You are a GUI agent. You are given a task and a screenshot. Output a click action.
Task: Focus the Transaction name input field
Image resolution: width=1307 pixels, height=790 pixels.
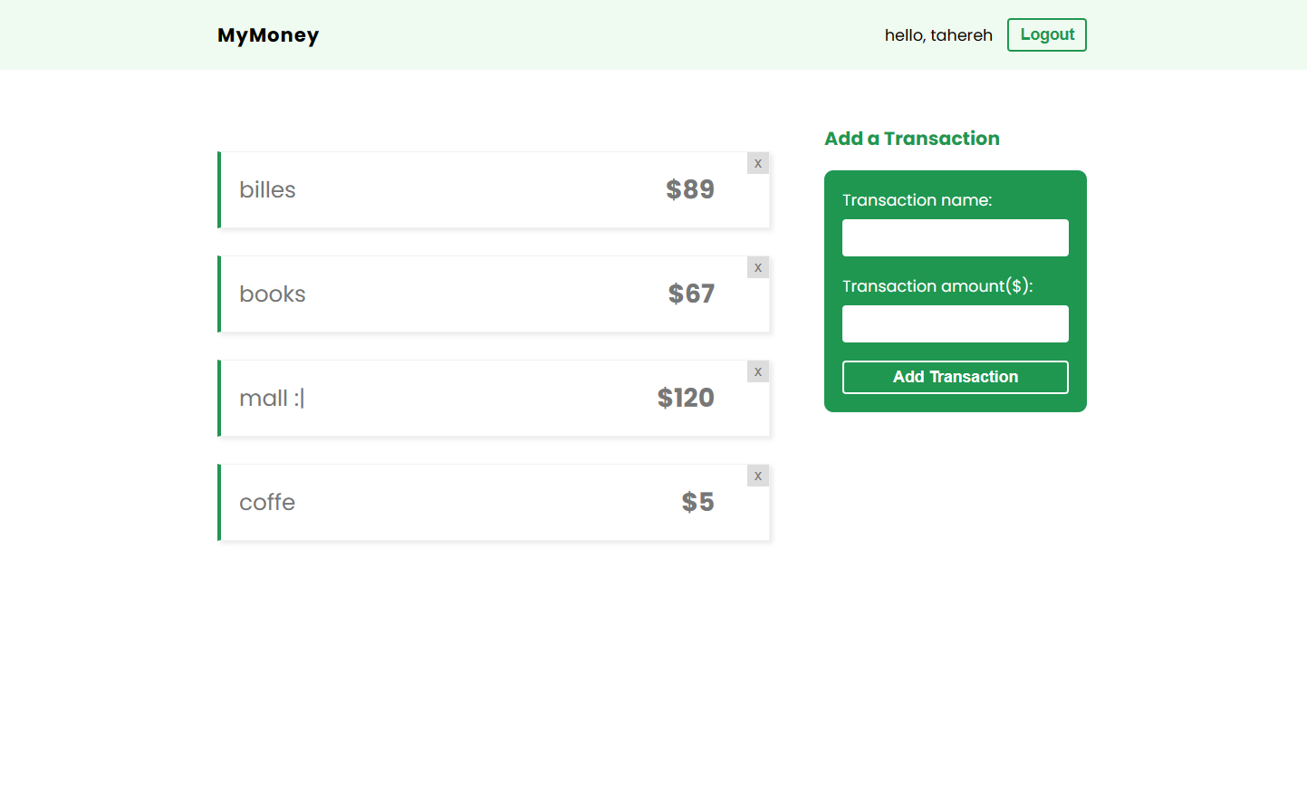point(956,237)
